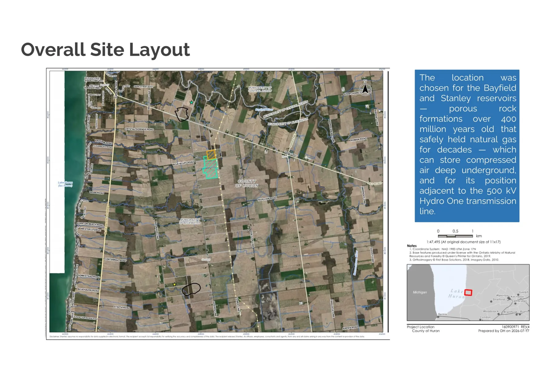Select the blue text box describing the location

pos(467,146)
